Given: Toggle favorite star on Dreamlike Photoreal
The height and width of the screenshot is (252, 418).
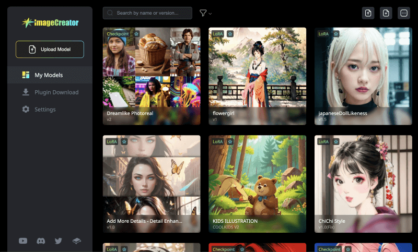Looking at the screenshot, I should 136,33.
